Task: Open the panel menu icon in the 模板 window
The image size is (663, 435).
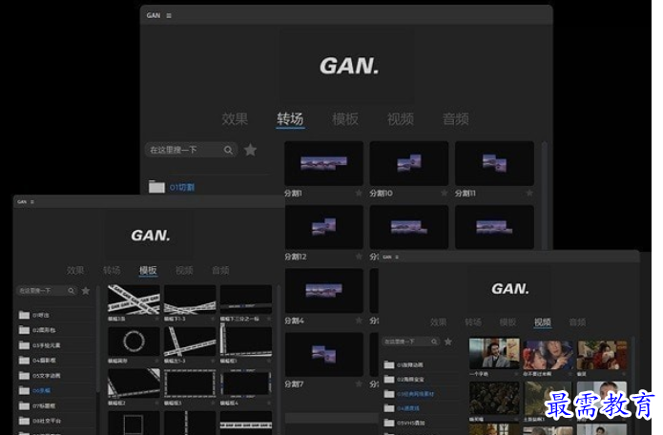Action: (x=32, y=202)
